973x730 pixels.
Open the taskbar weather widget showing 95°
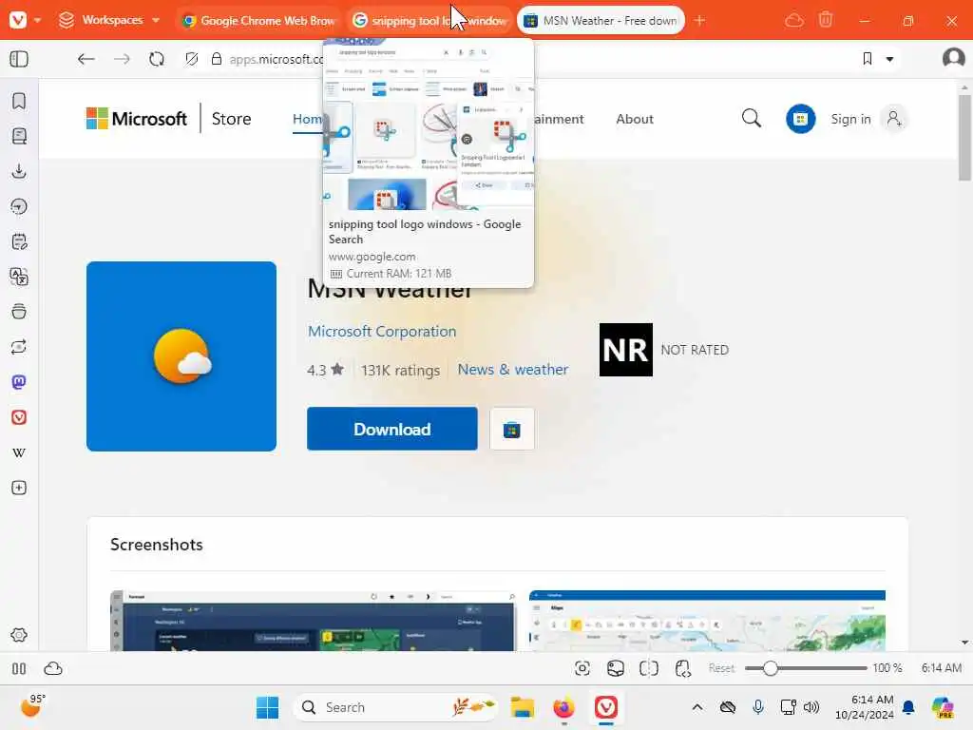click(32, 706)
